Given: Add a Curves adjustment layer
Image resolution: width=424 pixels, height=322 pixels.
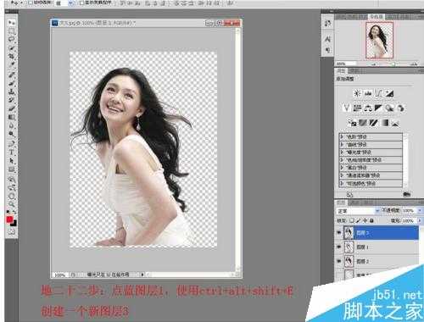Looking at the screenshot, I should click(x=378, y=93).
